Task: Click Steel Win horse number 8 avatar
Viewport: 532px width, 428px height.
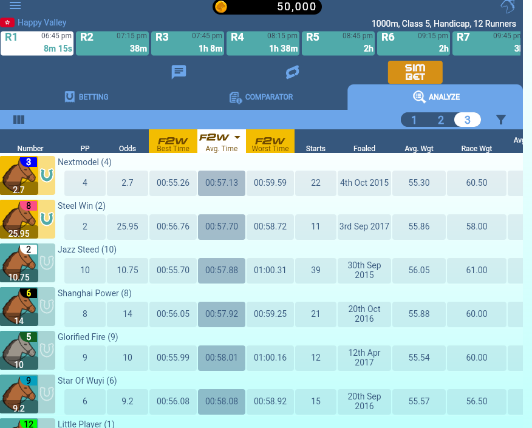Action: [19, 219]
